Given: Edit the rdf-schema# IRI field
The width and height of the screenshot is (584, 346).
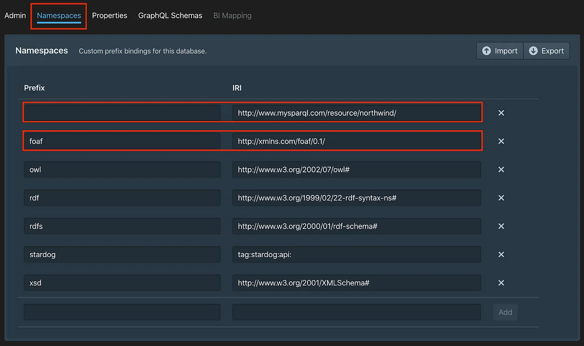Looking at the screenshot, I should [357, 226].
